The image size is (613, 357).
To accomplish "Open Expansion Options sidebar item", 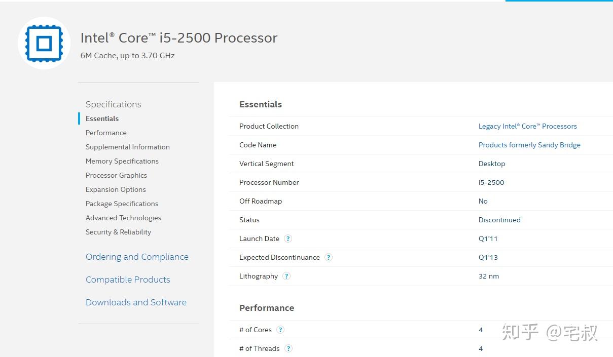I will 116,189.
